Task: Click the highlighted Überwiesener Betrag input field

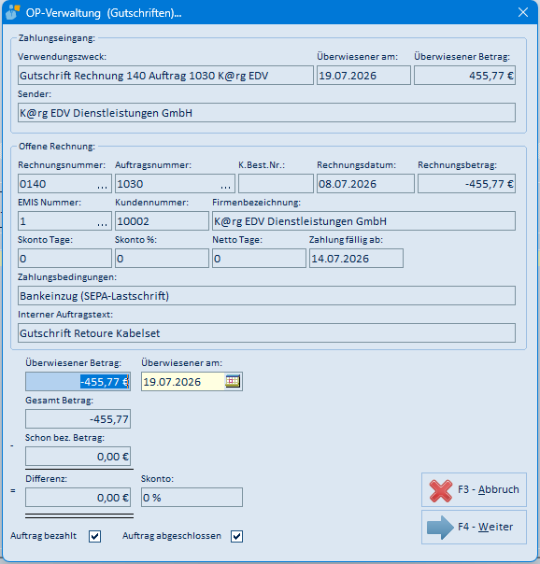Action: pyautogui.click(x=78, y=381)
